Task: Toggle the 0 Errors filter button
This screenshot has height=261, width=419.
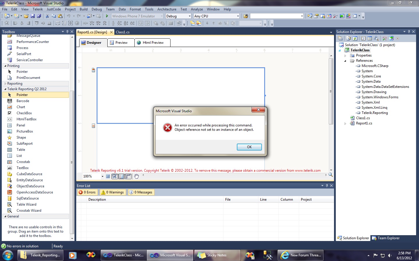Action: [87, 192]
